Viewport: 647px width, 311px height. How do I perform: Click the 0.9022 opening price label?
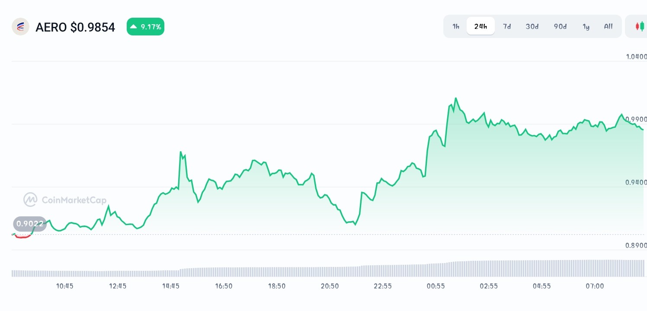tap(30, 224)
